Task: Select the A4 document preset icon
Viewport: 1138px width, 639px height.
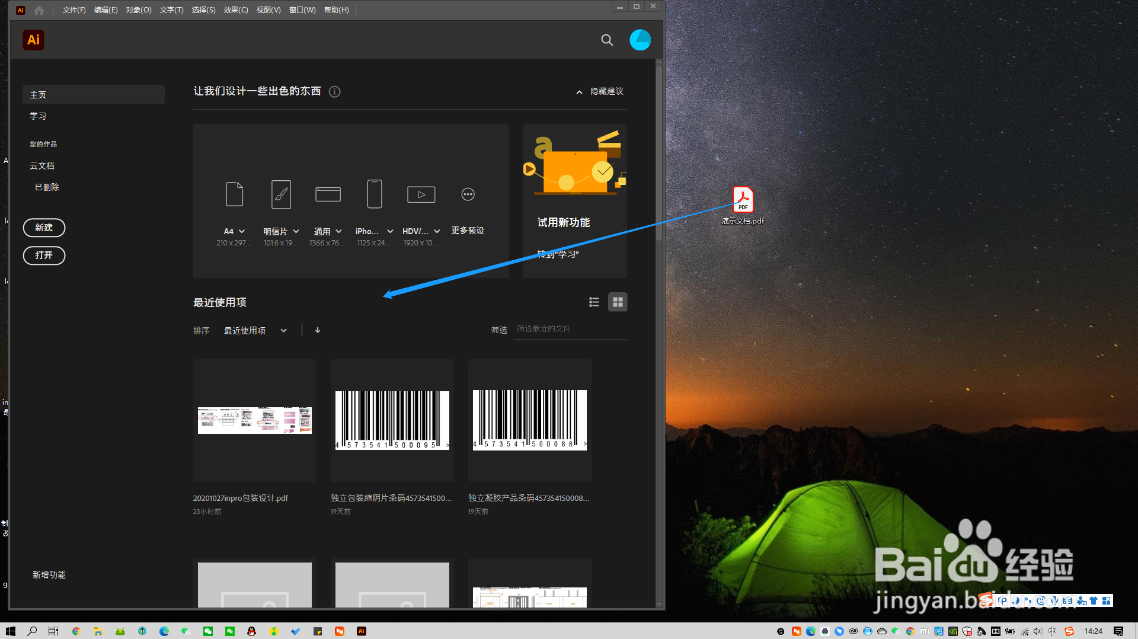Action: pyautogui.click(x=234, y=194)
